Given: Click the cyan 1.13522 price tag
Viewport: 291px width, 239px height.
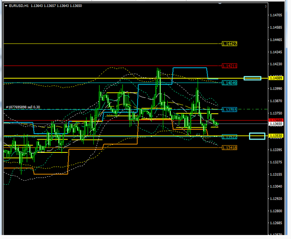Looking at the screenshot, I should point(230,136).
